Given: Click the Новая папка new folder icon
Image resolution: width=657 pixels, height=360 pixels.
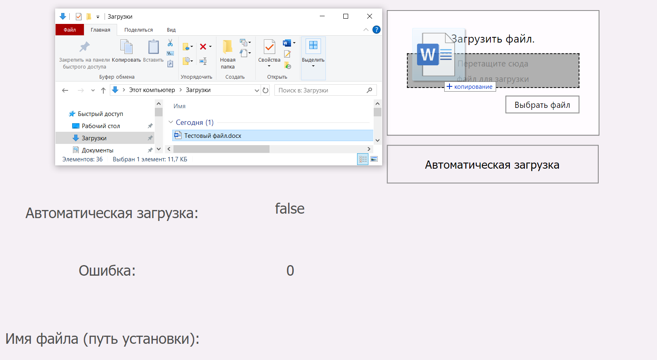Looking at the screenshot, I should coord(227,47).
